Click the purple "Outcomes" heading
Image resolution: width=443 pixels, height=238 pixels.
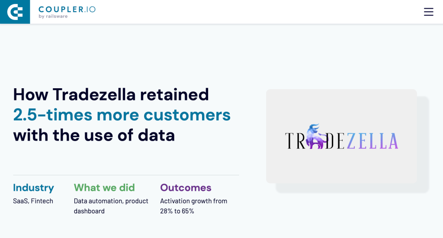[x=186, y=187]
